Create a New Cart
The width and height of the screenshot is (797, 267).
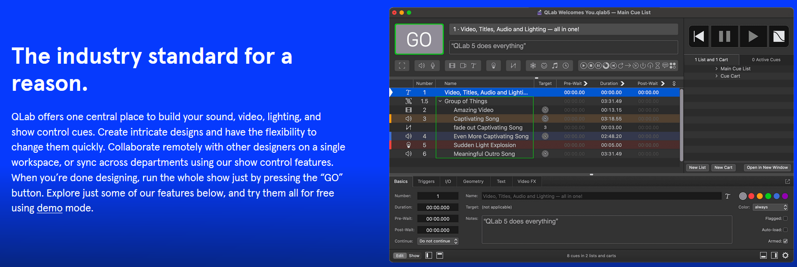point(723,168)
